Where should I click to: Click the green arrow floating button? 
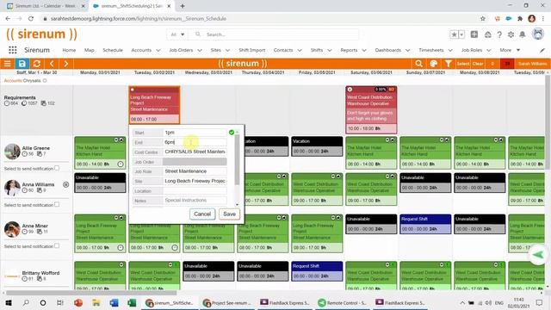[538, 255]
